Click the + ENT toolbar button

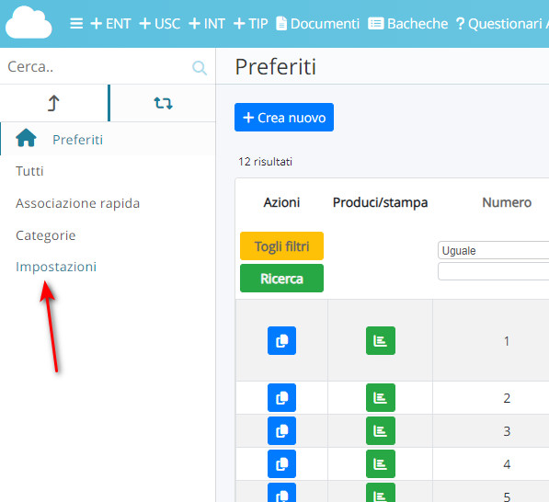110,24
